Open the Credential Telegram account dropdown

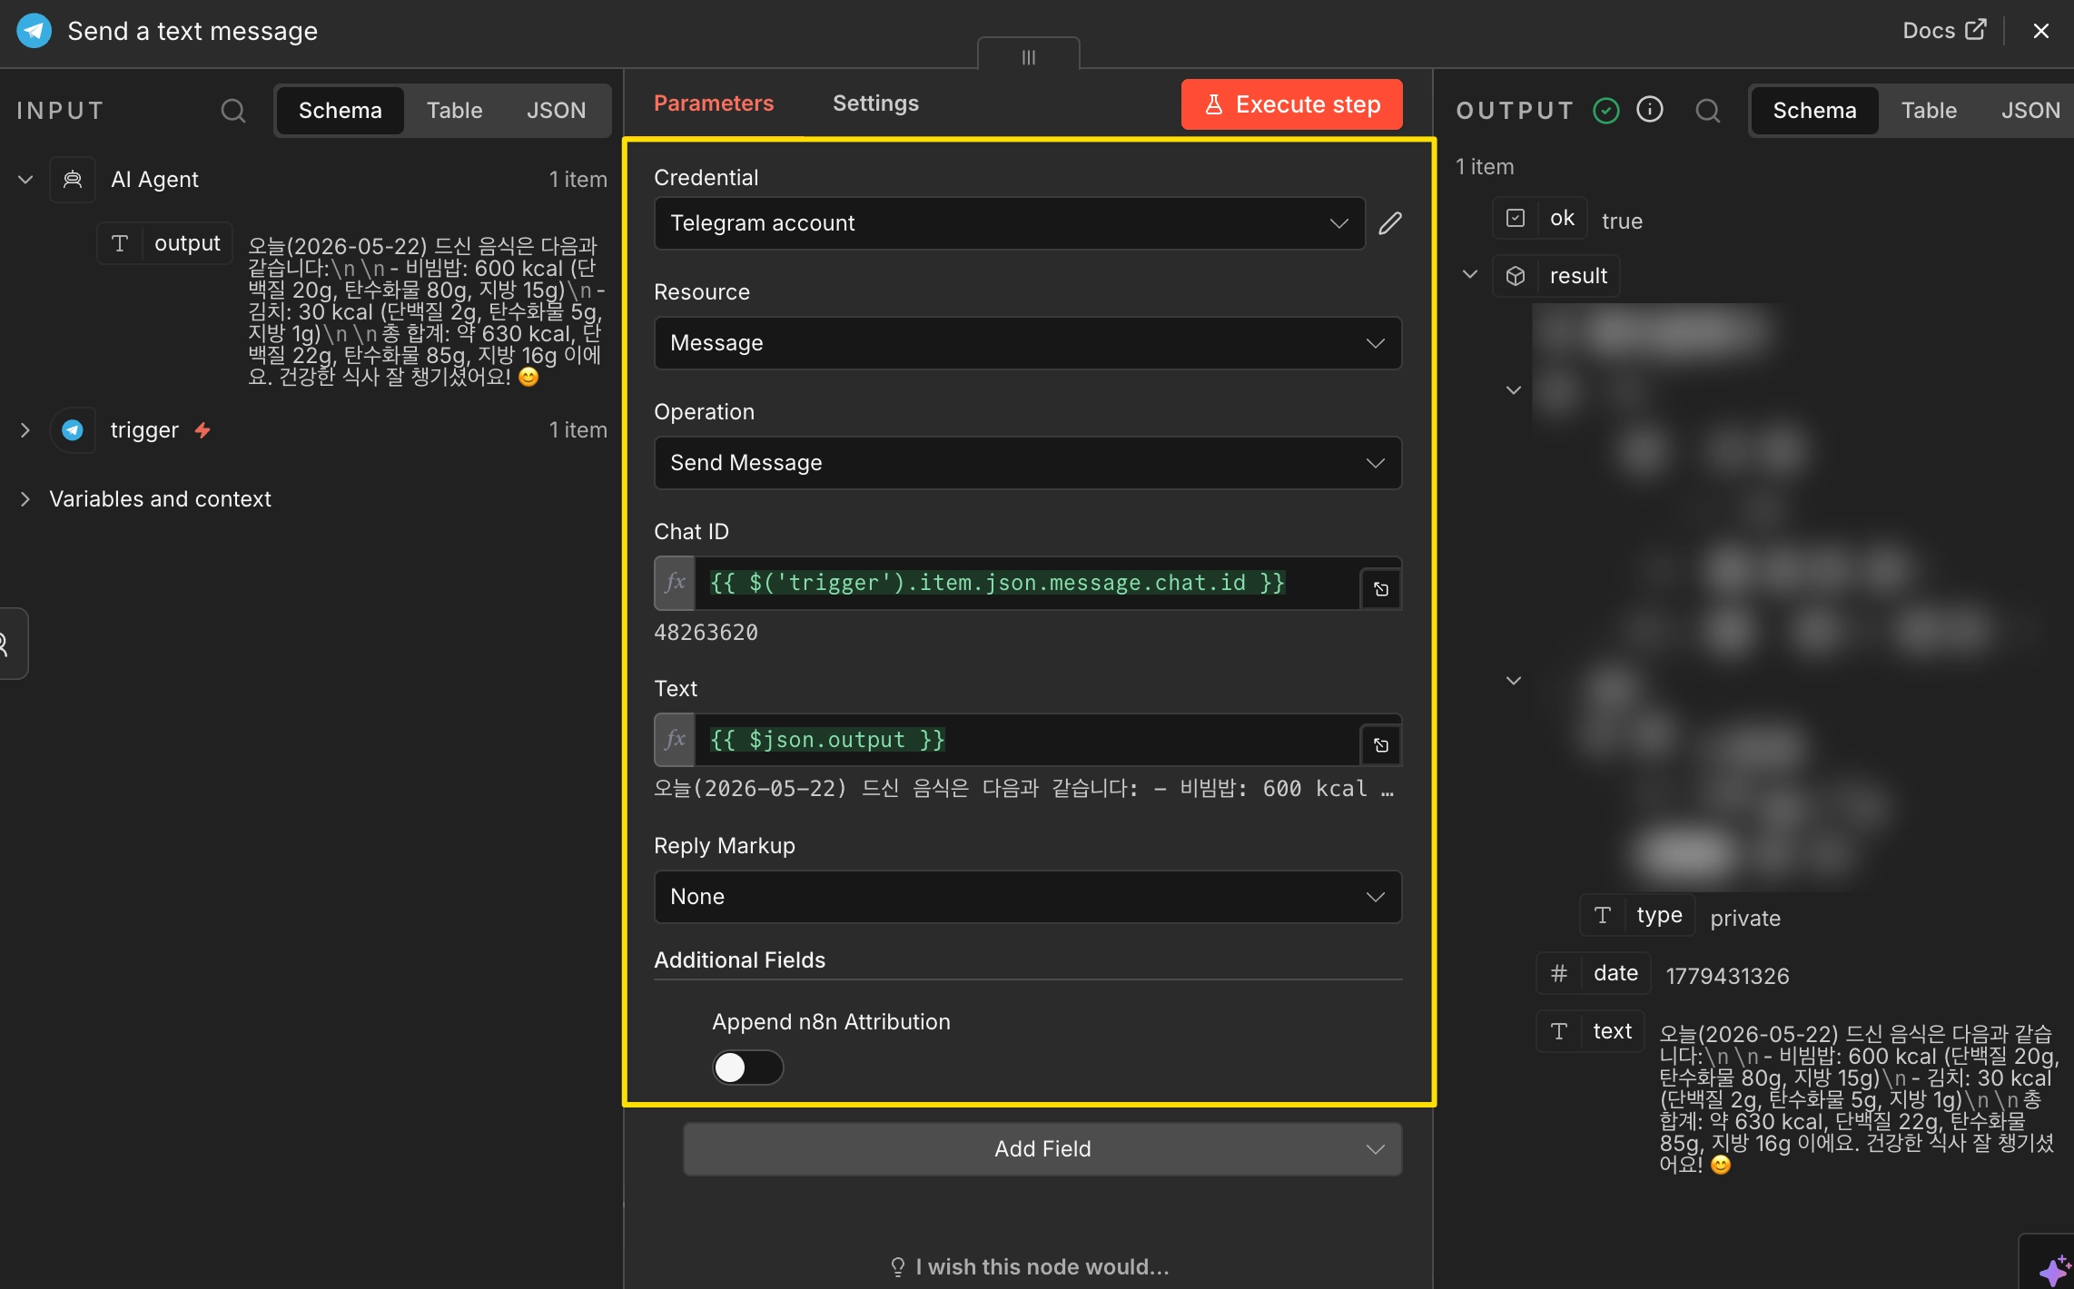(1009, 223)
